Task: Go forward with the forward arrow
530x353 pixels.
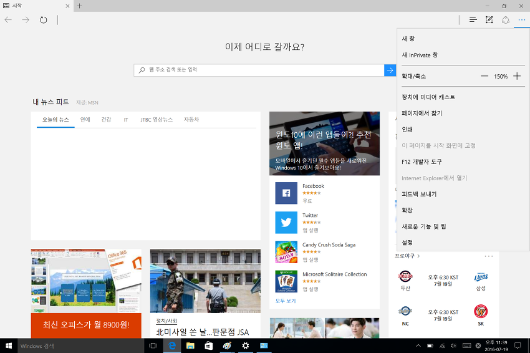Action: 26,20
